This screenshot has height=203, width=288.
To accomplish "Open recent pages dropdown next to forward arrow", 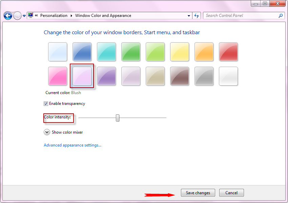I will [x=24, y=16].
